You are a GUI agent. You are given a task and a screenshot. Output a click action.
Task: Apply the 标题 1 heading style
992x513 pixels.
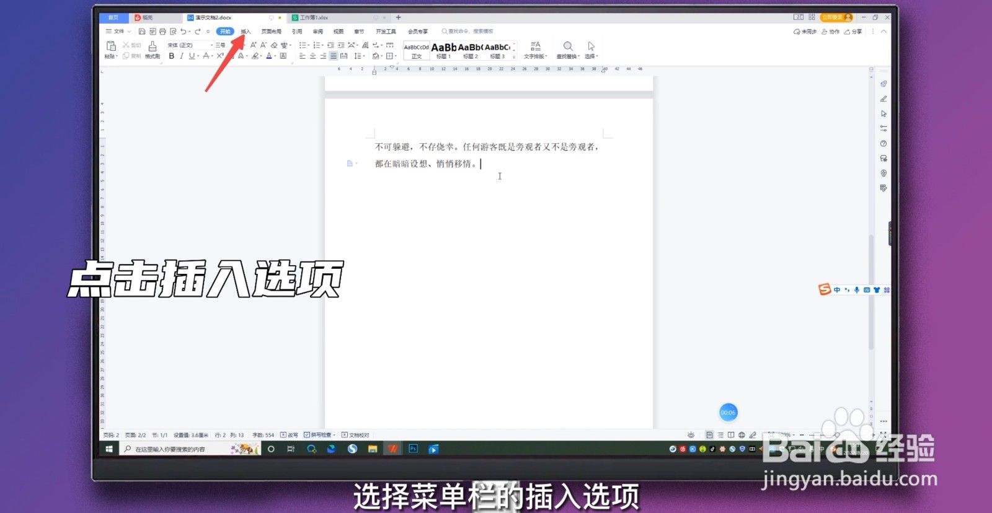pyautogui.click(x=444, y=51)
